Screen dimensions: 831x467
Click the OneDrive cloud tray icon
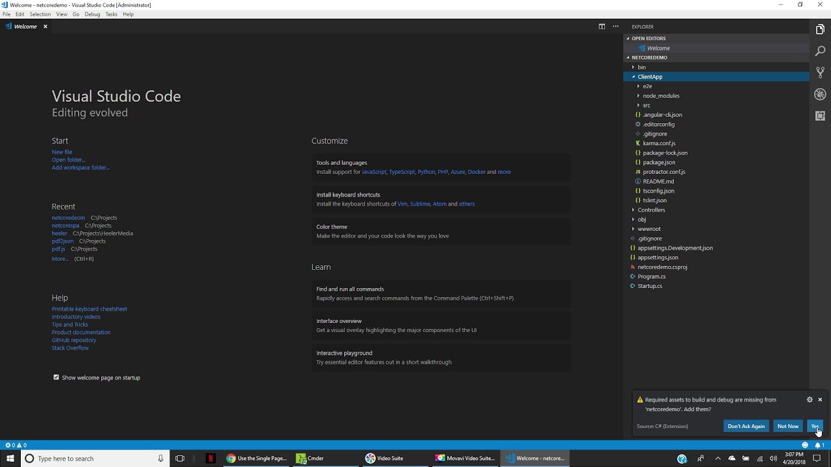(x=732, y=459)
